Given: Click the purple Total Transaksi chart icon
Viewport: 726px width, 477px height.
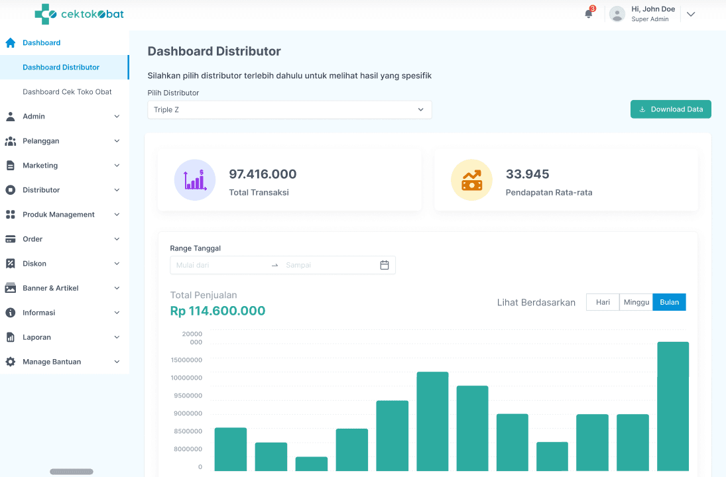Looking at the screenshot, I should coord(194,180).
